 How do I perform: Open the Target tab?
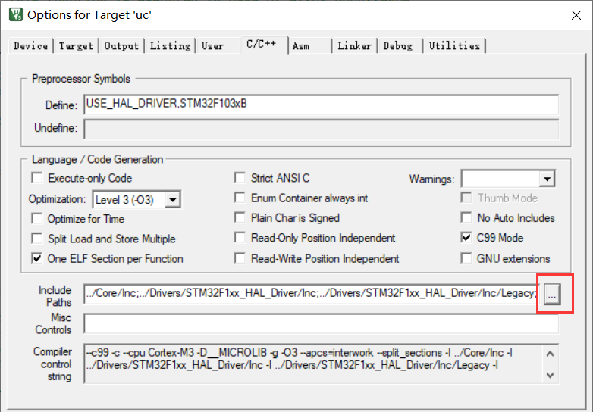[76, 46]
